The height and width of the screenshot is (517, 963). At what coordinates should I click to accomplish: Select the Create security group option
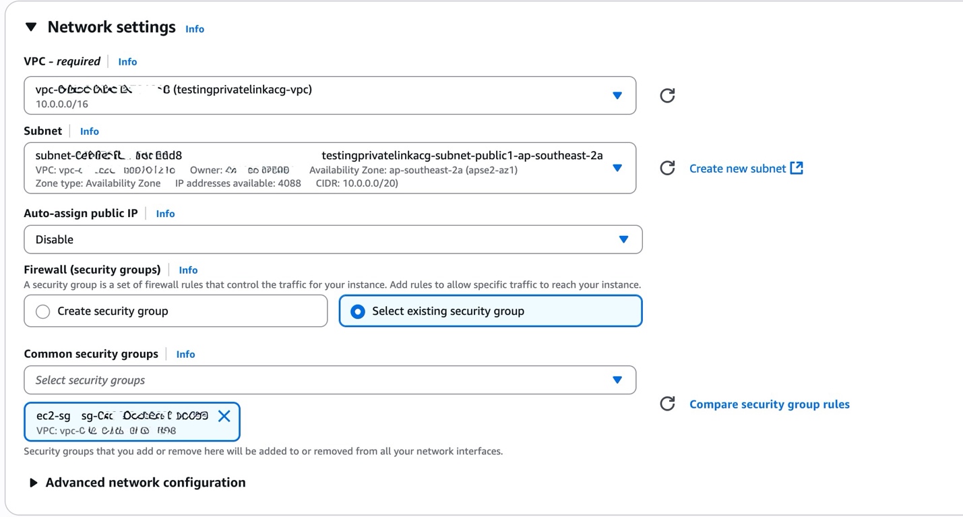(x=42, y=311)
